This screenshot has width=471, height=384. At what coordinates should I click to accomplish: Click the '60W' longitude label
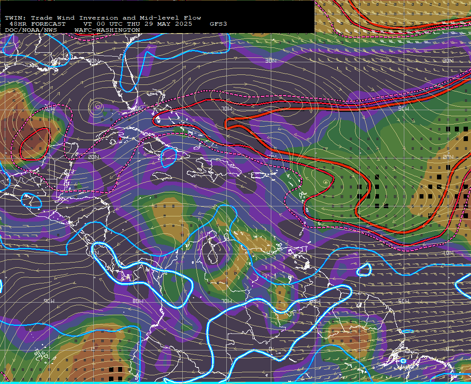tap(315, 301)
